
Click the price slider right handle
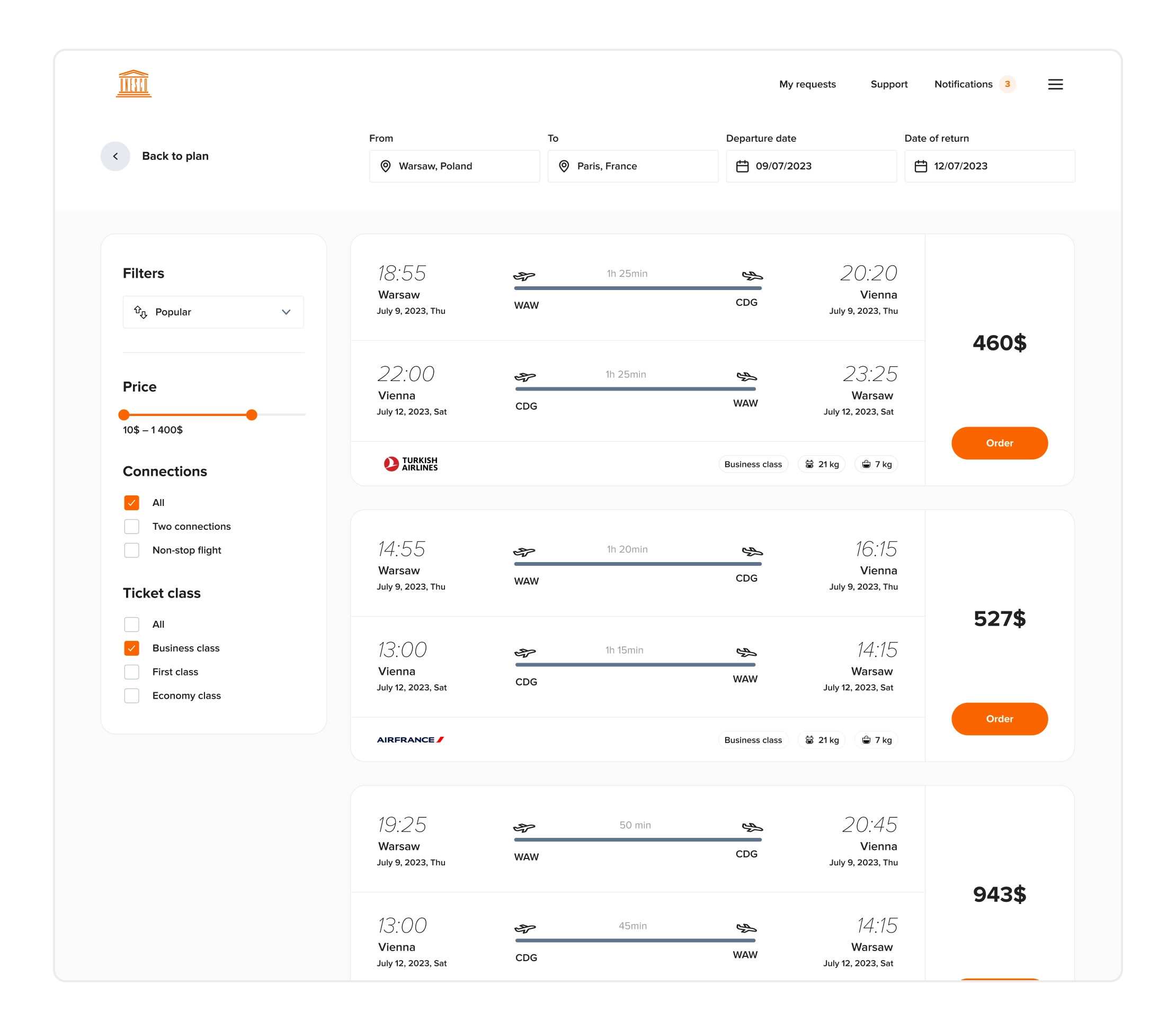(252, 415)
